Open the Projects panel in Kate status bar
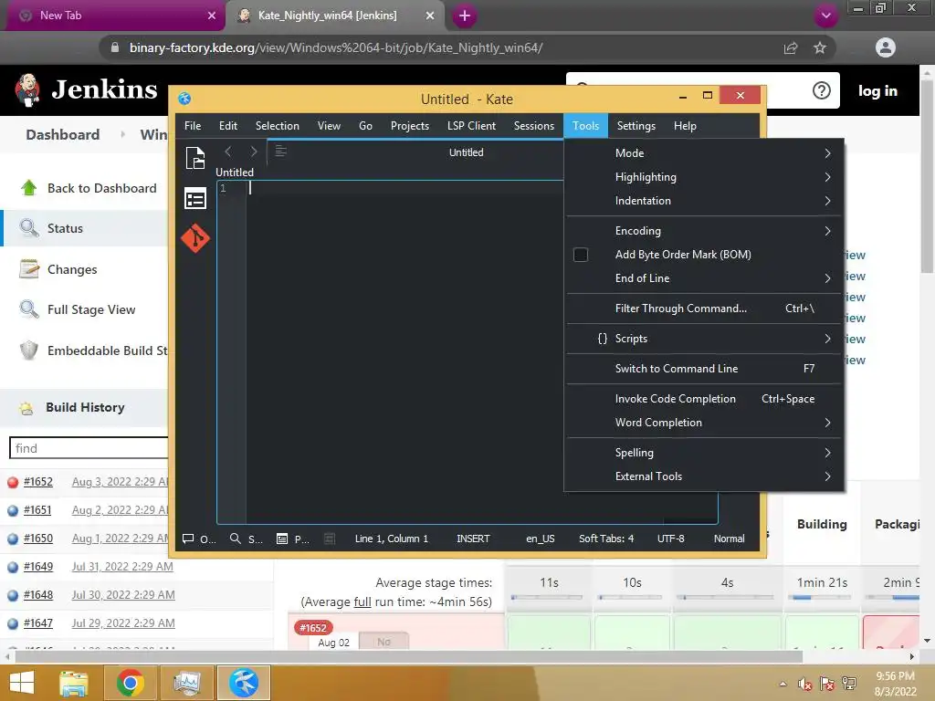Image resolution: width=935 pixels, height=701 pixels. click(293, 539)
